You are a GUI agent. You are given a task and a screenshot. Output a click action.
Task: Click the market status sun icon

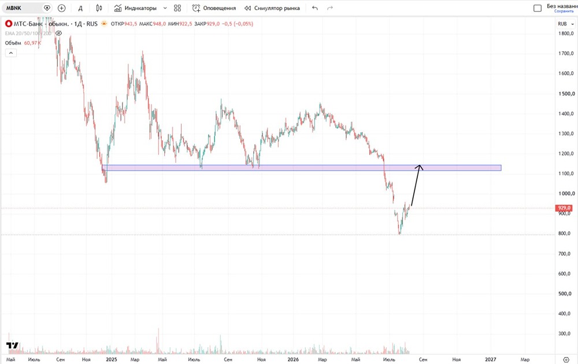point(104,24)
